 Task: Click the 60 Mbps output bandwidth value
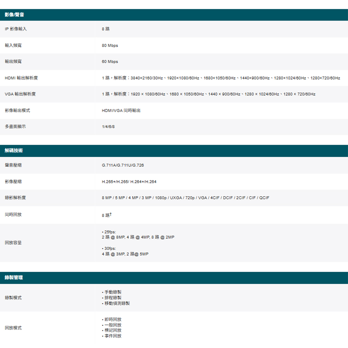click(x=110, y=62)
